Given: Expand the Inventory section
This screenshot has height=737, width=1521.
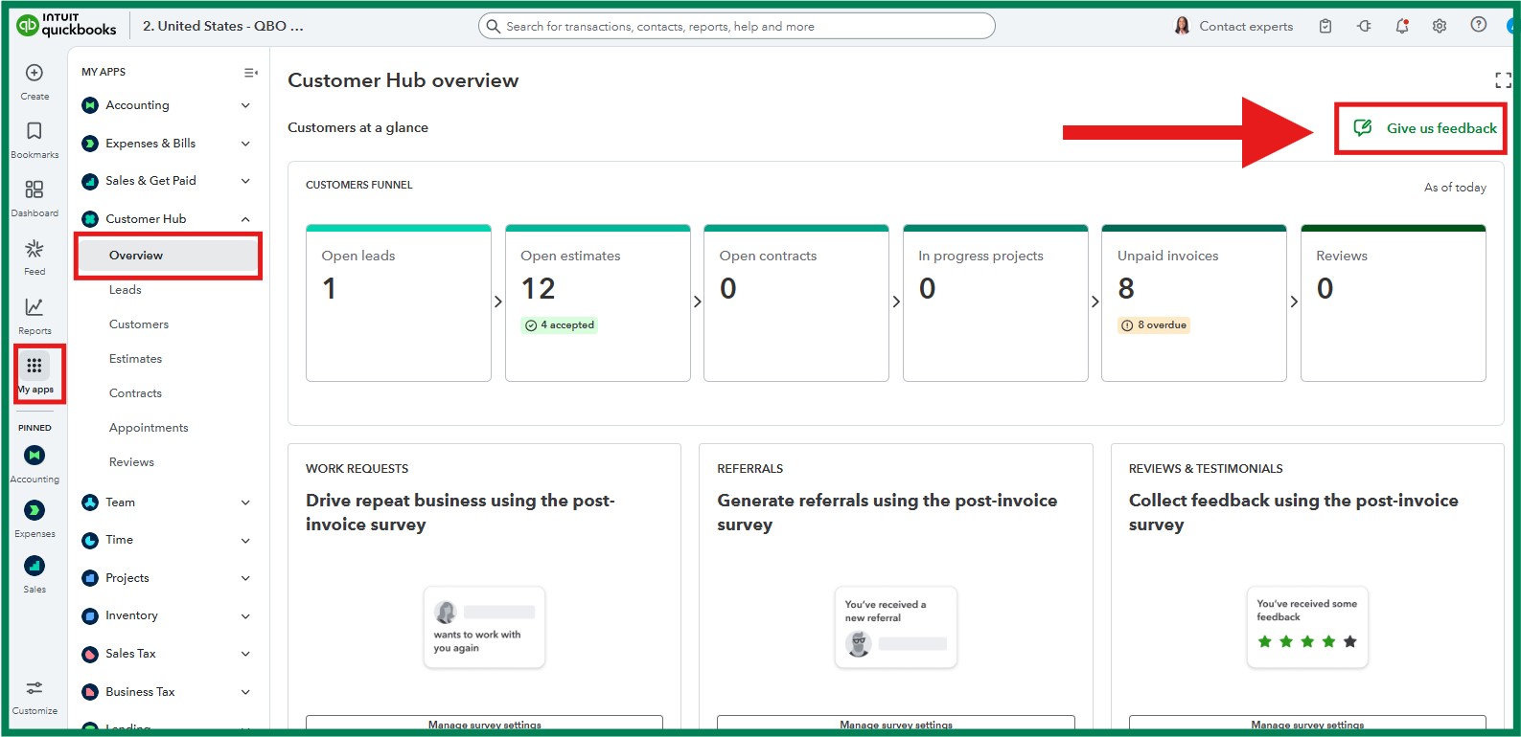Looking at the screenshot, I should pyautogui.click(x=169, y=615).
